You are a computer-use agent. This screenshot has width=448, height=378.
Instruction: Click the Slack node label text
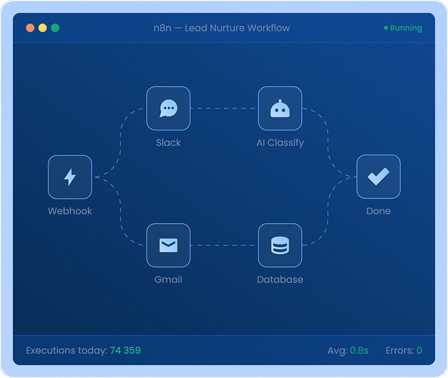(169, 142)
